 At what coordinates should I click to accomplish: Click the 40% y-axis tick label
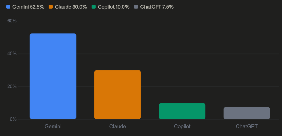pyautogui.click(x=12, y=54)
